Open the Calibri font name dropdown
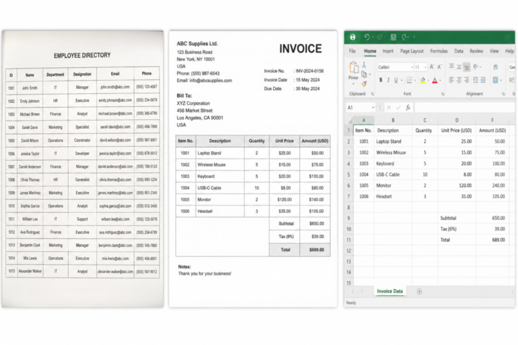518x345 pixels. [x=412, y=67]
